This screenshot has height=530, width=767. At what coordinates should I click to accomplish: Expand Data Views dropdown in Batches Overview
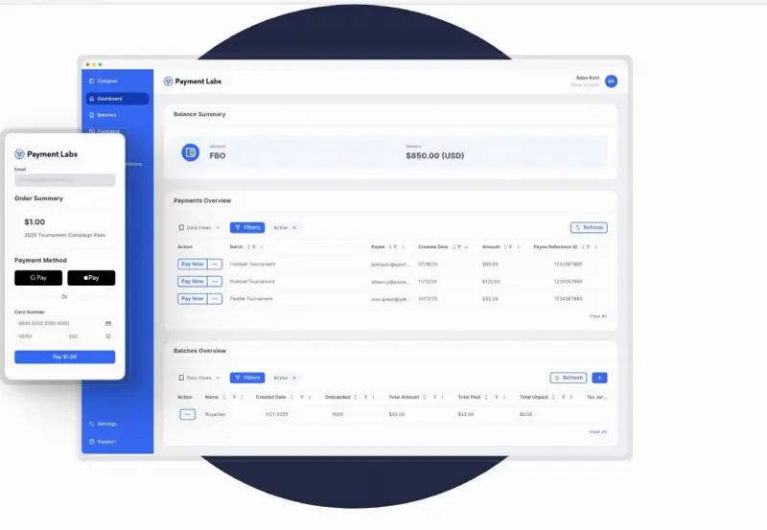[199, 378]
